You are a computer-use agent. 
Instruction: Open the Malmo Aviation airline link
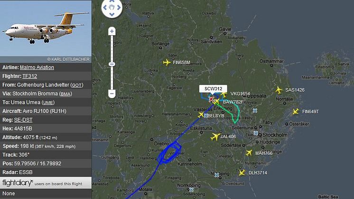coord(37,67)
